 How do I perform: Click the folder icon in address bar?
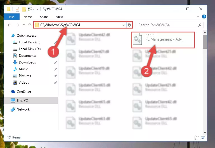coord(37,25)
